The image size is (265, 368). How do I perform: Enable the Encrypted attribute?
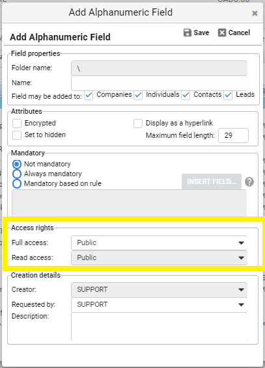coord(17,124)
